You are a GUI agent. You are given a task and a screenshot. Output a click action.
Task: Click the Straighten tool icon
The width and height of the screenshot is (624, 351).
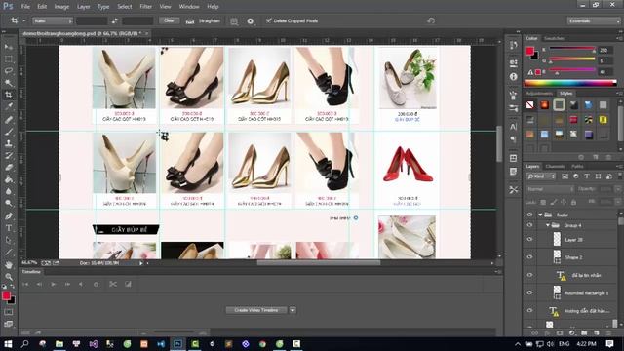tap(190, 21)
